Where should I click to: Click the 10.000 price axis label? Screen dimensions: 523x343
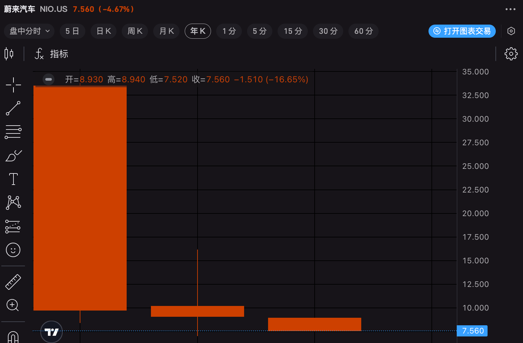(475, 308)
